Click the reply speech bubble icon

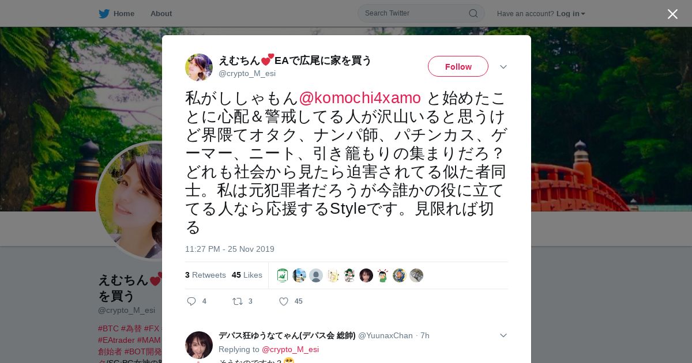191,301
